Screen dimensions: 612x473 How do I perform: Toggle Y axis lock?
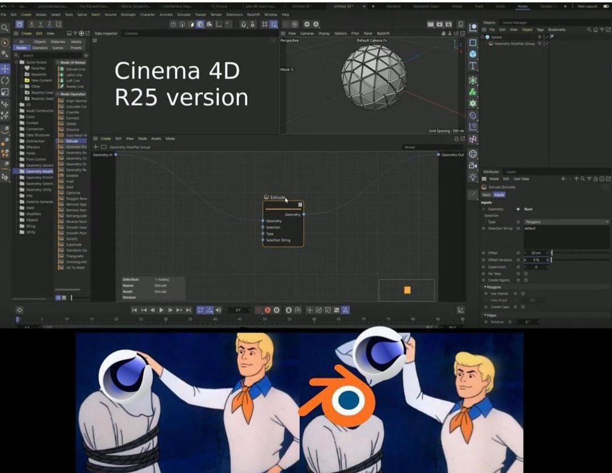[40, 24]
